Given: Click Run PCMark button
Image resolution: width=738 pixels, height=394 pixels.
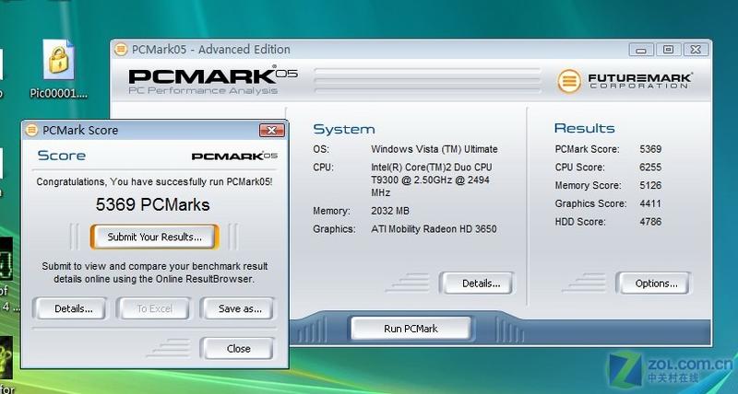Looking at the screenshot, I should [x=411, y=329].
